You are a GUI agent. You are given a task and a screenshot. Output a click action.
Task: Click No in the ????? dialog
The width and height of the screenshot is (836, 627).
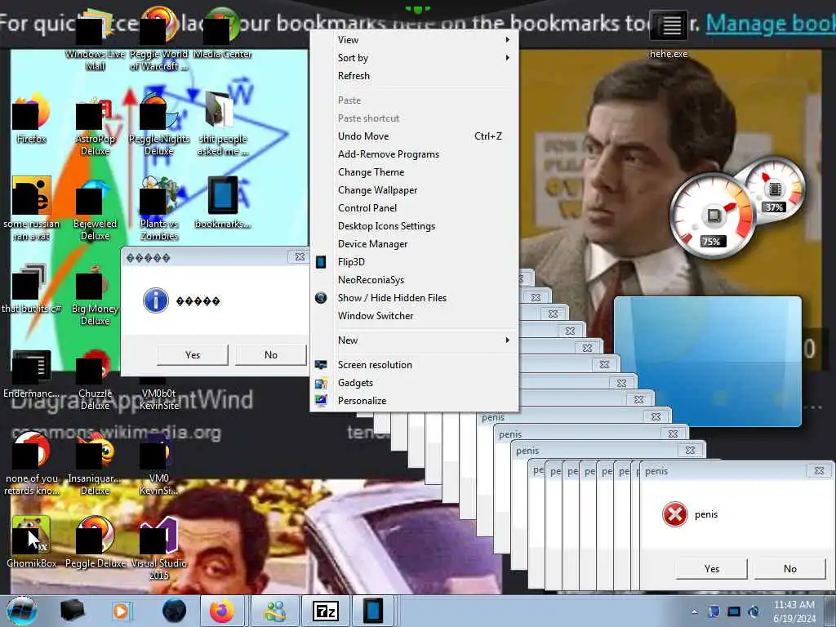pyautogui.click(x=271, y=354)
